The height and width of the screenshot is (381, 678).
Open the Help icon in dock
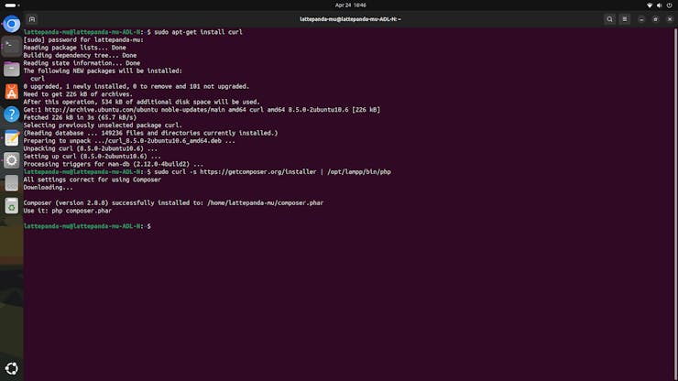[x=12, y=114]
